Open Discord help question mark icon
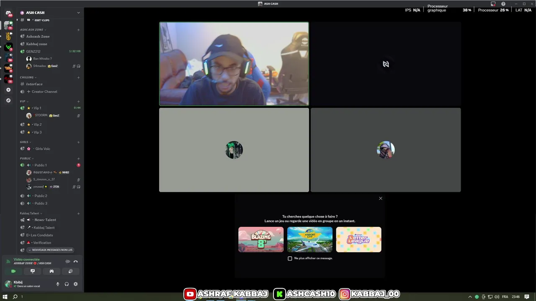This screenshot has width=536, height=301. (503, 4)
